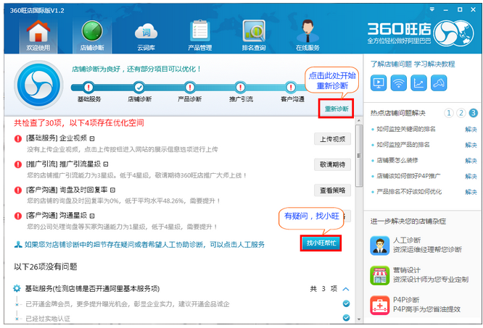The image size is (483, 328).
Task: Collapse the 推广引流星级 item details
Action: click(106, 164)
